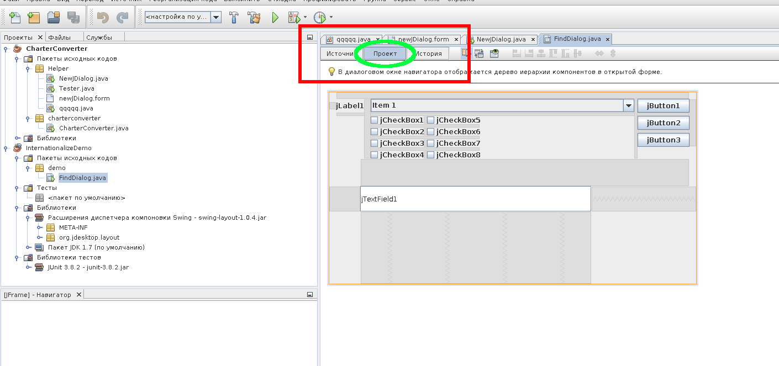Build the project with the hammer icon
The width and height of the screenshot is (779, 366).
(x=234, y=18)
